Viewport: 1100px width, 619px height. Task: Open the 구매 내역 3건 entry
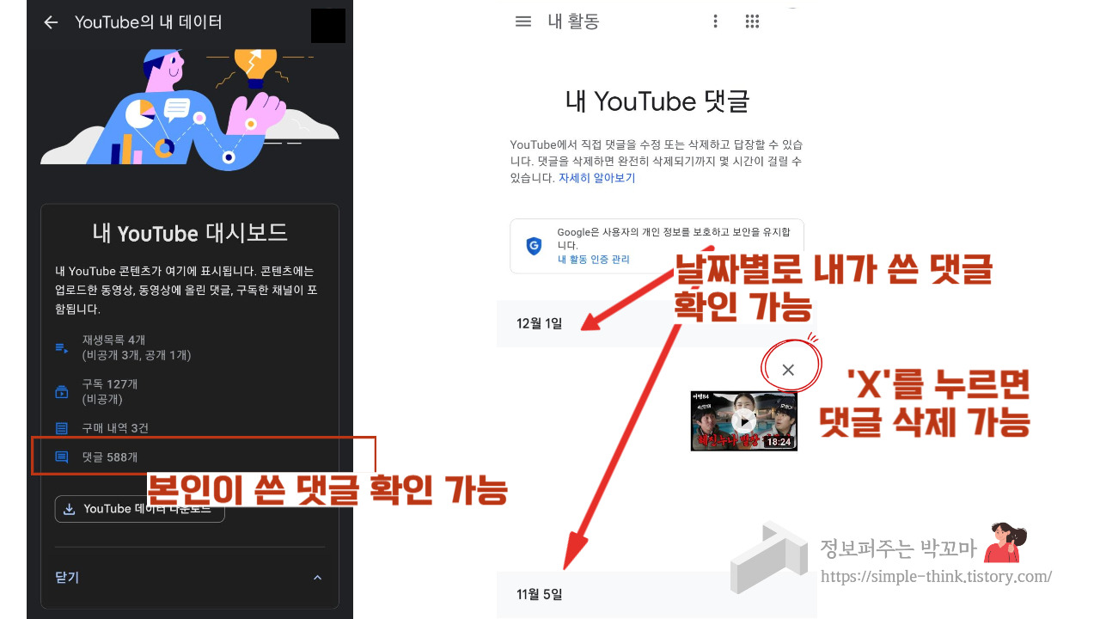115,428
